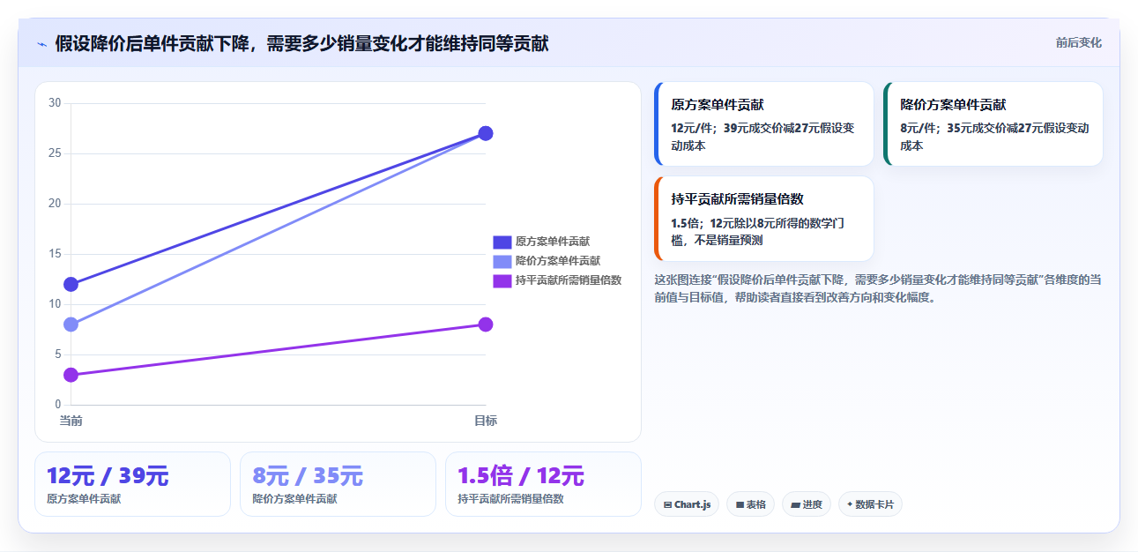
Task: Click the lightning icon beside the title
Action: 41,44
